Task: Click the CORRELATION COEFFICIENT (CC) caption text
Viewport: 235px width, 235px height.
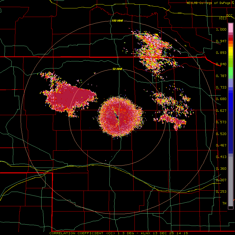Action: pos(82,233)
